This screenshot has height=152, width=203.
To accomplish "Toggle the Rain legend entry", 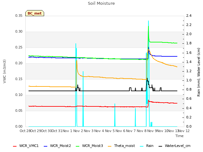I will tap(147, 146).
